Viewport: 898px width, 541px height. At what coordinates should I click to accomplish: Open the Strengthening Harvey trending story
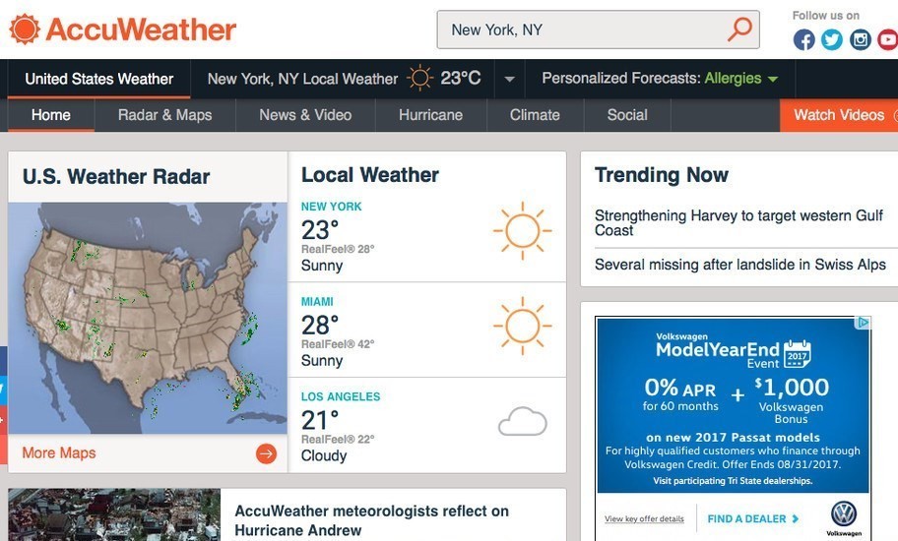(x=740, y=222)
